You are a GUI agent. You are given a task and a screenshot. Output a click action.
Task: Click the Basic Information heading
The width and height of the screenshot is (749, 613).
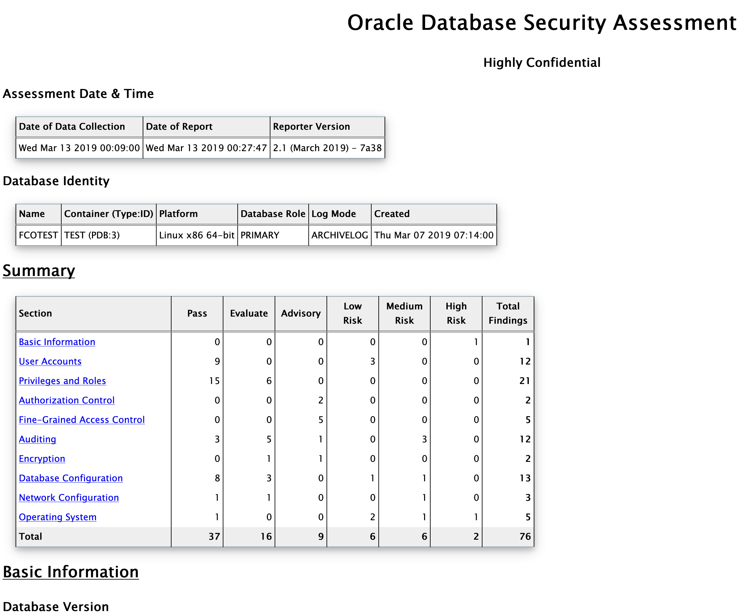click(71, 572)
